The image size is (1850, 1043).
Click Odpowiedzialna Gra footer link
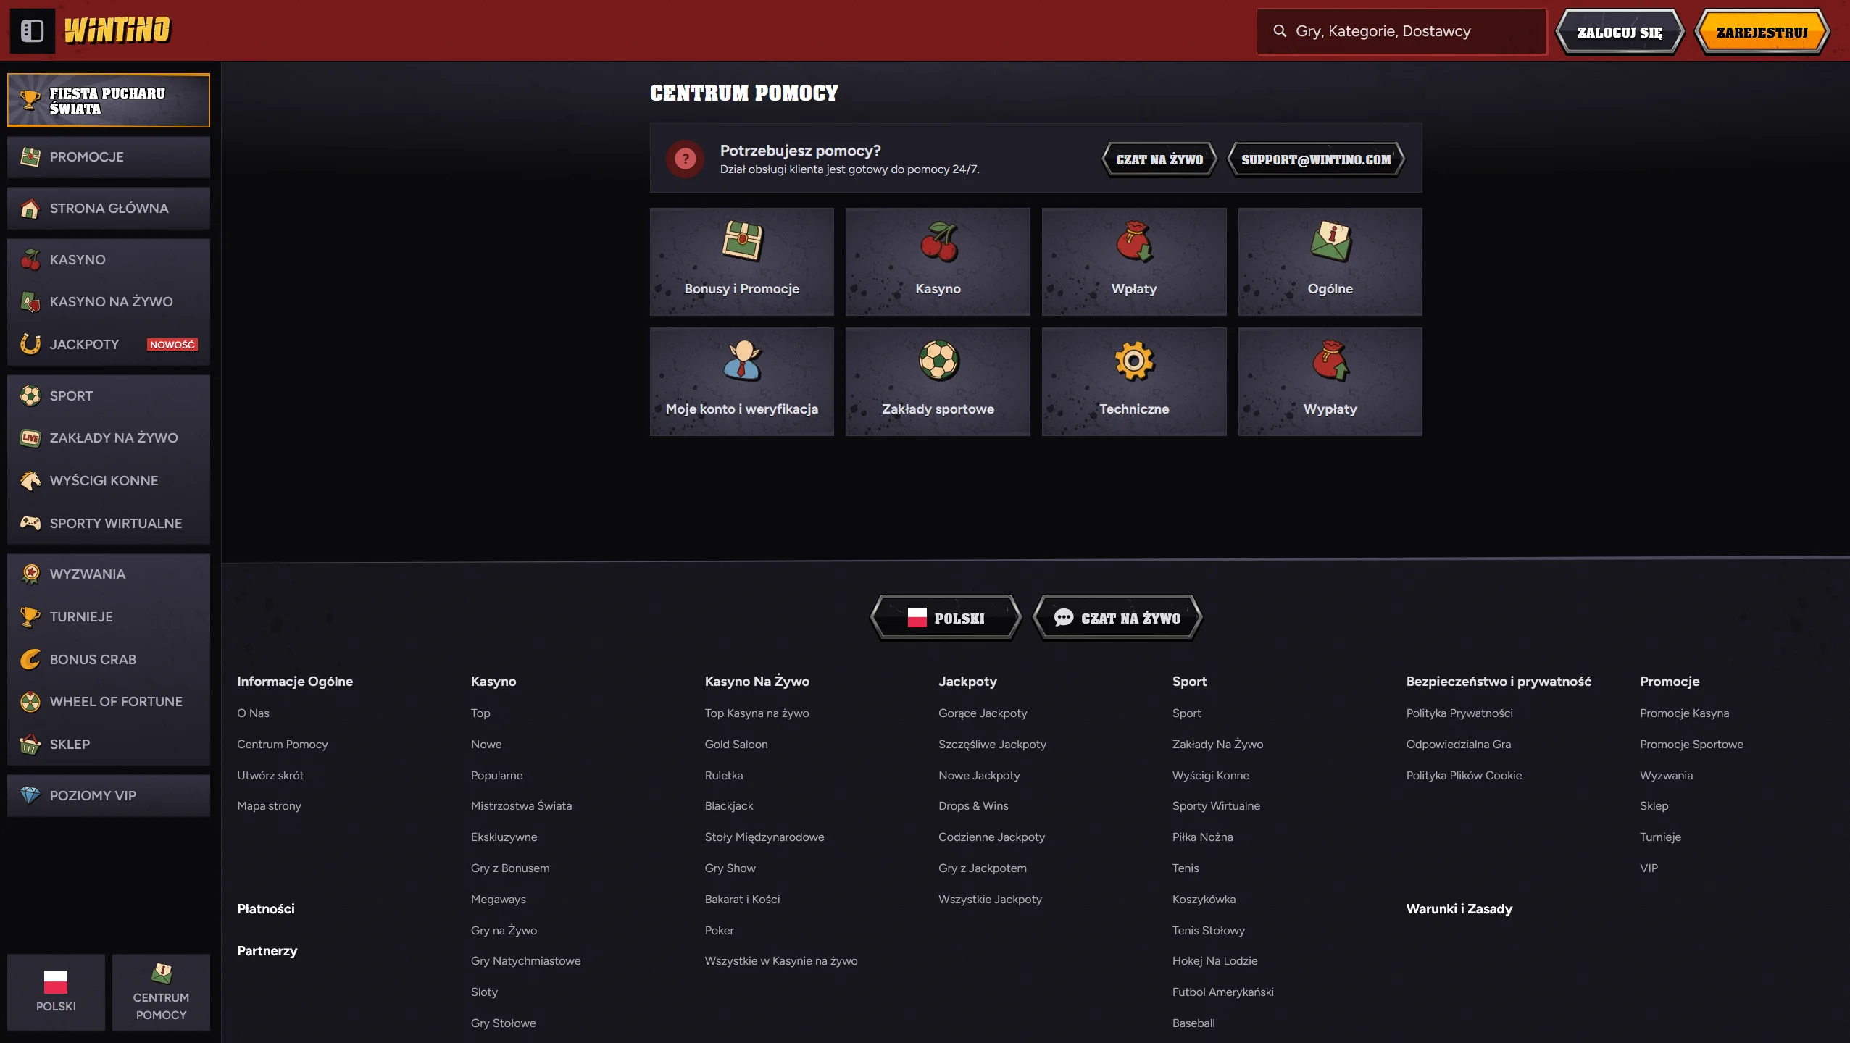(1459, 744)
